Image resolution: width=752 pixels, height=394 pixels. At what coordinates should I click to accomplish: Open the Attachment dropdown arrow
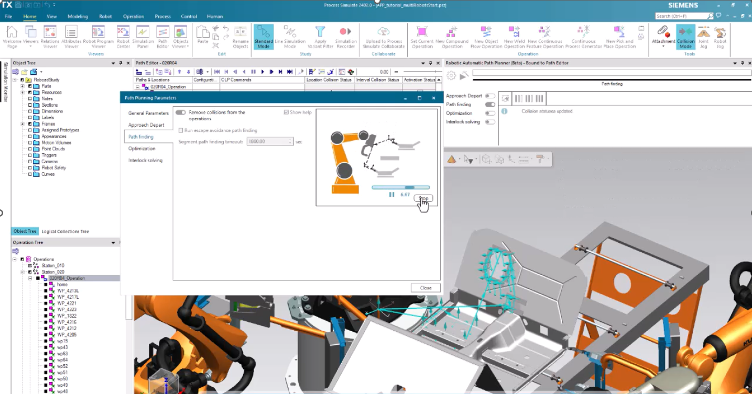tap(663, 47)
